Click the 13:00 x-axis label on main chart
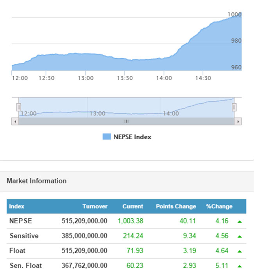Image resolution: width=254 pixels, height=271 pixels. [86, 78]
